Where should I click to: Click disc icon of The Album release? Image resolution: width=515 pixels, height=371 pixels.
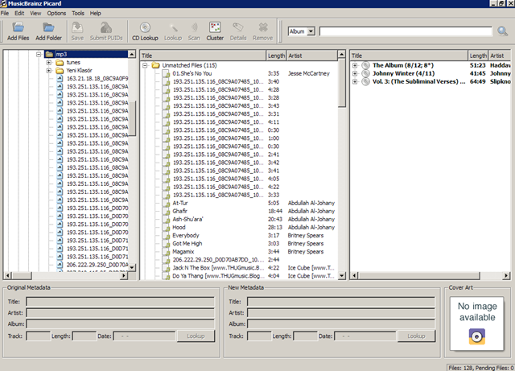(365, 65)
